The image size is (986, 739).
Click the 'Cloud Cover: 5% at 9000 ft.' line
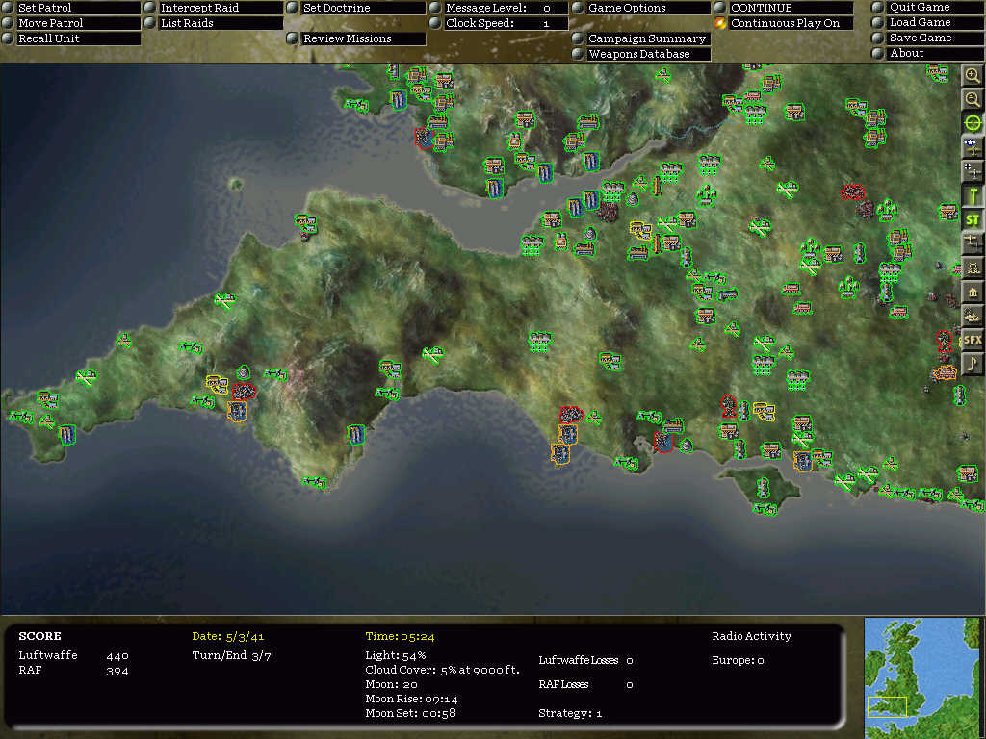pos(443,670)
